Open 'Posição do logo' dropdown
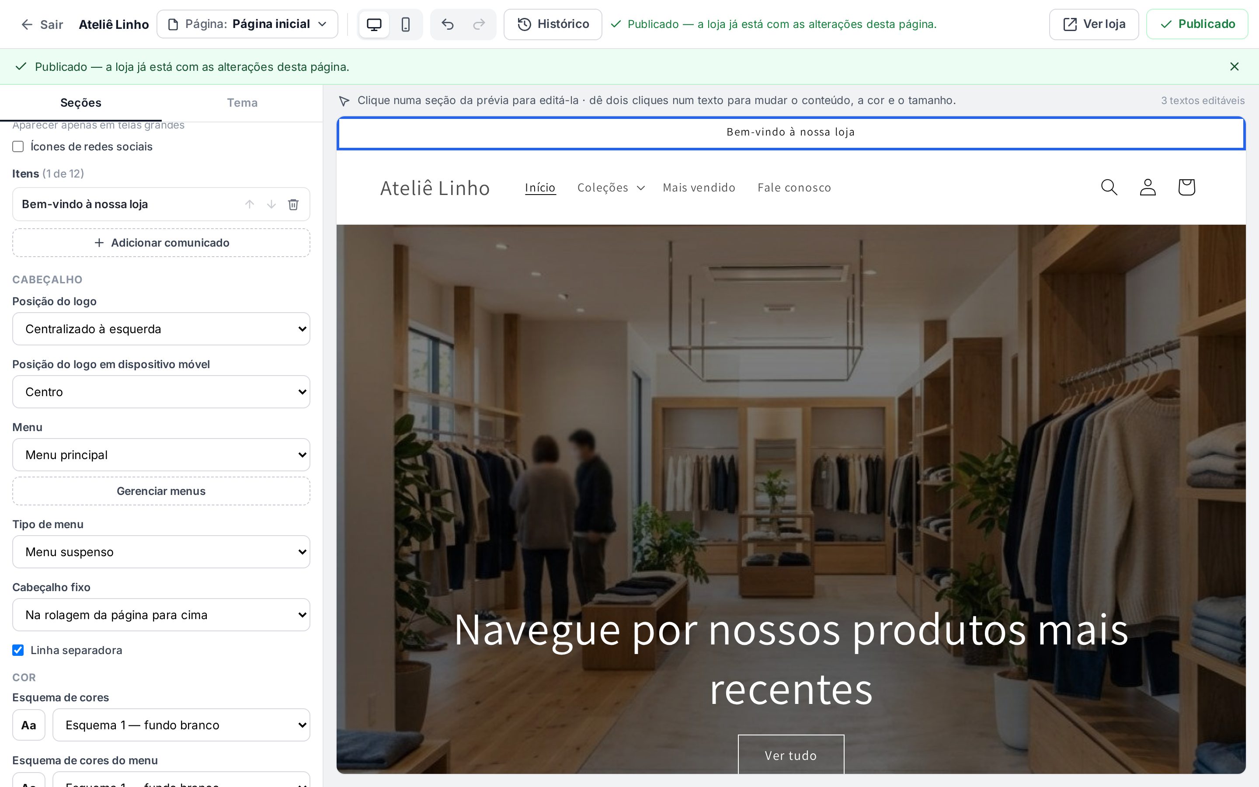1259x787 pixels. click(x=161, y=329)
